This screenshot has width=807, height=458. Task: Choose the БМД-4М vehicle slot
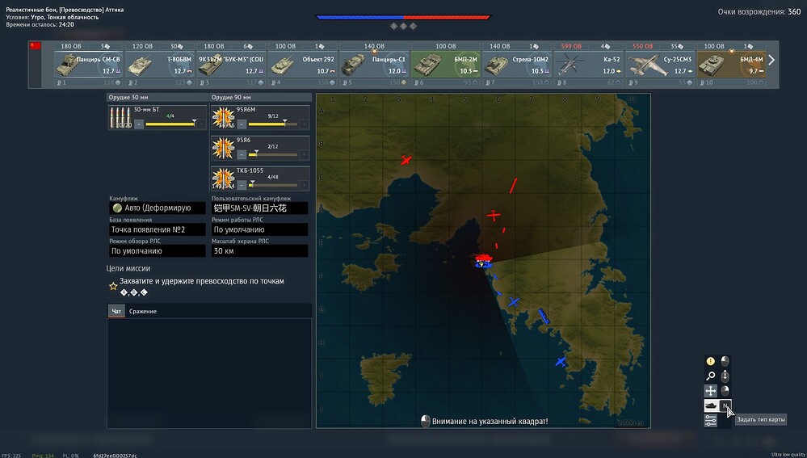pyautogui.click(x=731, y=65)
